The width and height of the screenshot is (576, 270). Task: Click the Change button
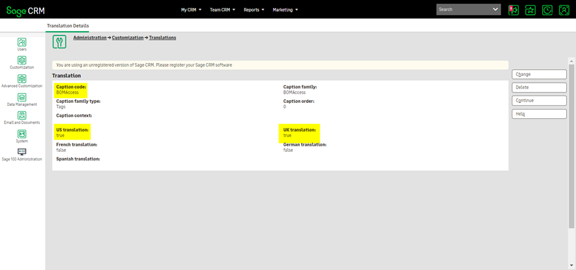(x=539, y=74)
